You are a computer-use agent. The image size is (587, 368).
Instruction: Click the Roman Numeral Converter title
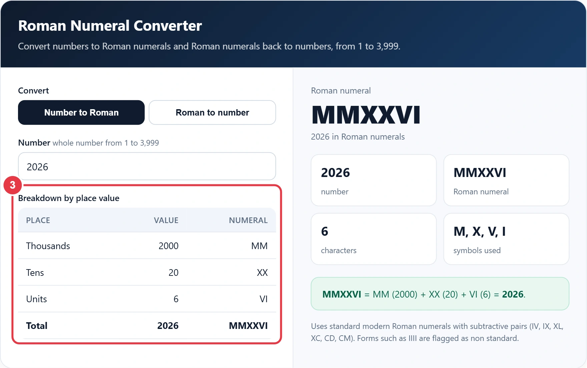(x=110, y=26)
